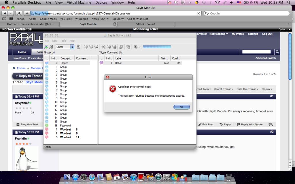Open the forum Notifications dropdown
This screenshot has height=184, width=295.
pos(219,34)
